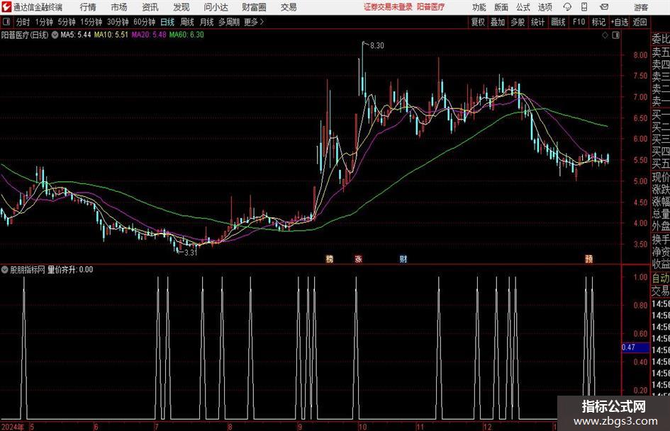670x431 pixels.
Task: Open the 财富圈 menu
Action: click(x=254, y=7)
